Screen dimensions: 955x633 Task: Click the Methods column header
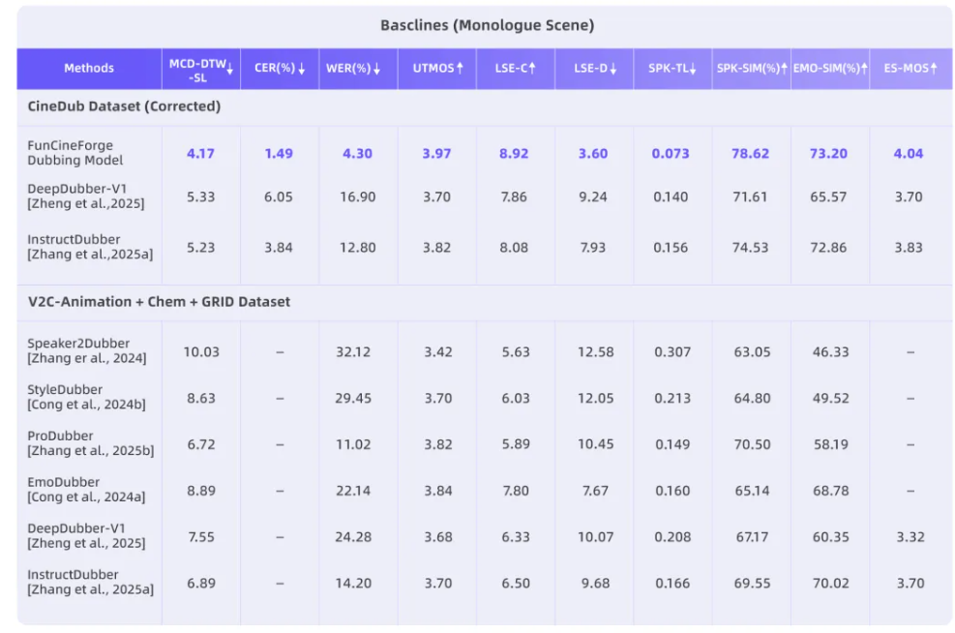pos(89,69)
